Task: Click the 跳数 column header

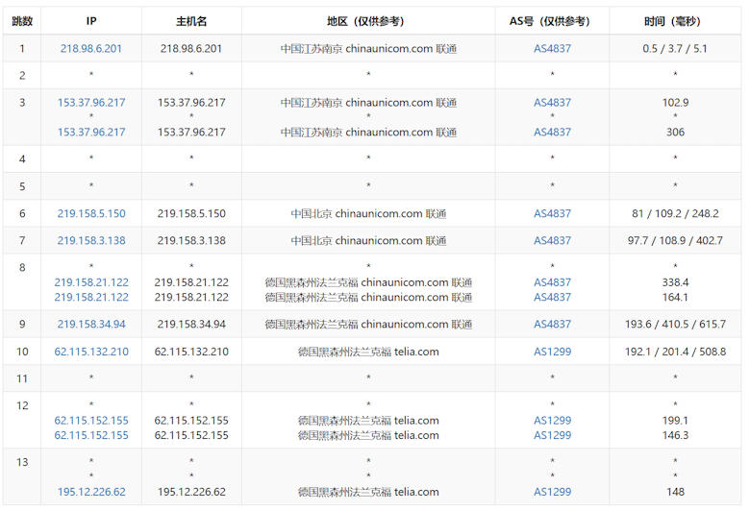Action: (23, 20)
